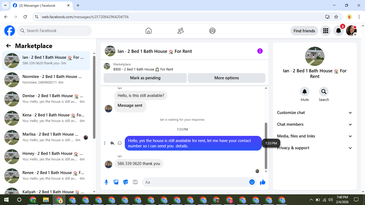
Task: Click the chat list scrollbar
Action: click(94, 97)
